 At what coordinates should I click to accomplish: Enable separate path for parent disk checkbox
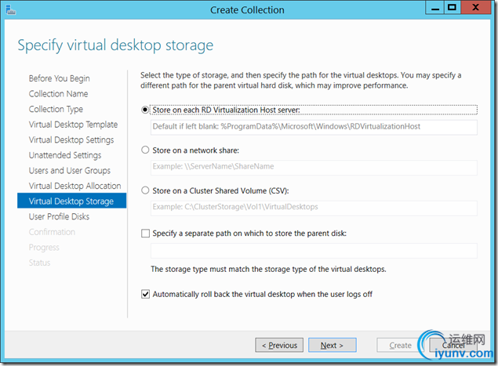click(x=145, y=234)
